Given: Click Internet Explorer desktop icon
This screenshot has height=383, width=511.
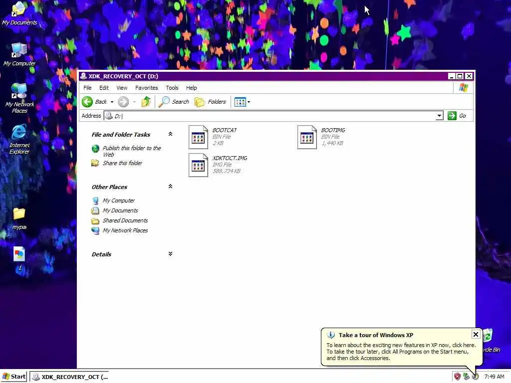Looking at the screenshot, I should point(19,139).
